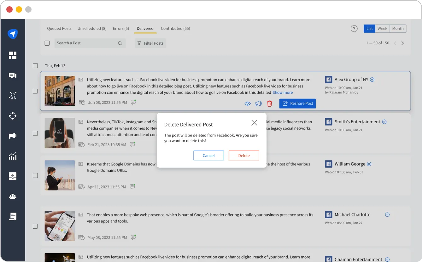Switch to the Errors (5) tab

(x=121, y=28)
